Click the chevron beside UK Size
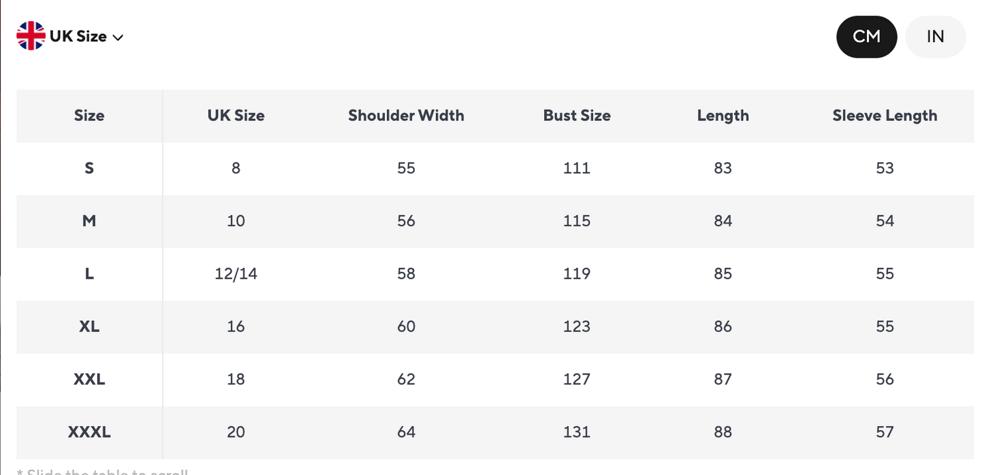Viewport: 984px width, 475px height. point(118,38)
